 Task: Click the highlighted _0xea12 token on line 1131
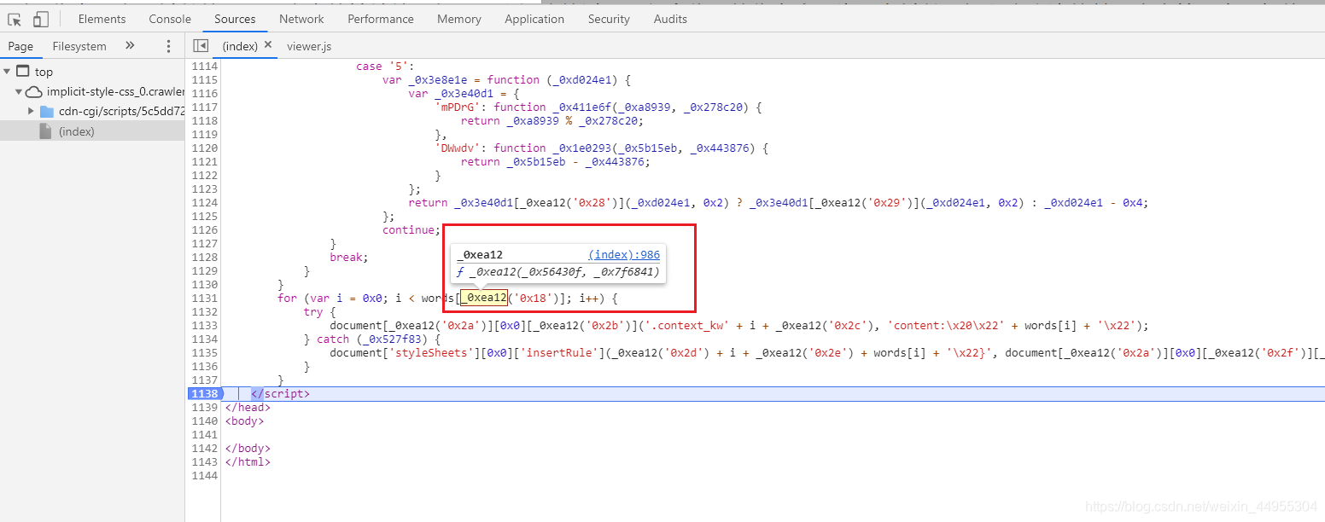click(x=484, y=298)
